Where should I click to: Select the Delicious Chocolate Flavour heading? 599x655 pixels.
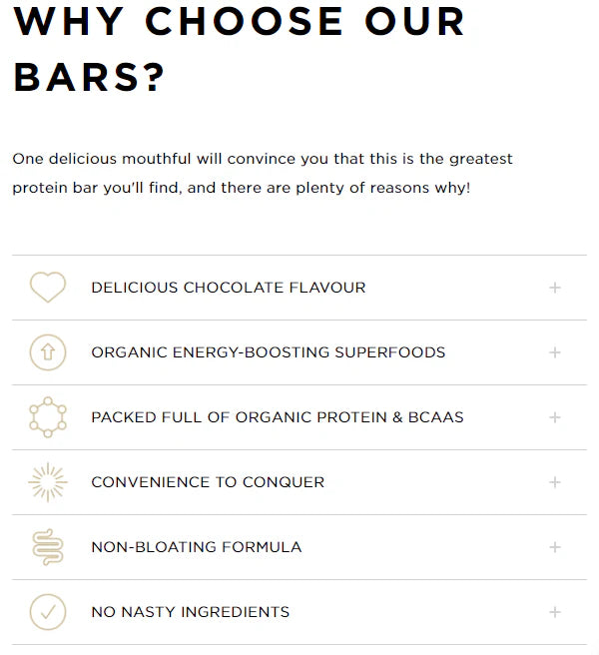(229, 288)
